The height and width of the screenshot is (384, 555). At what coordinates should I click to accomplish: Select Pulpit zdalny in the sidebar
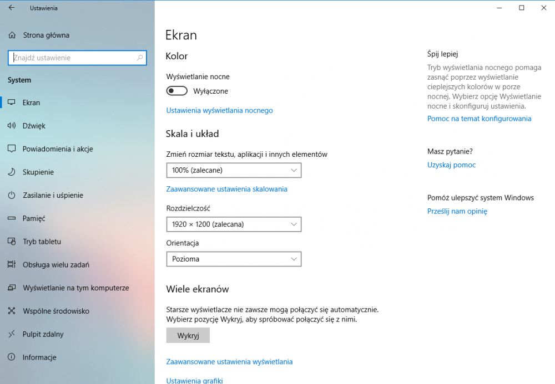[77, 334]
